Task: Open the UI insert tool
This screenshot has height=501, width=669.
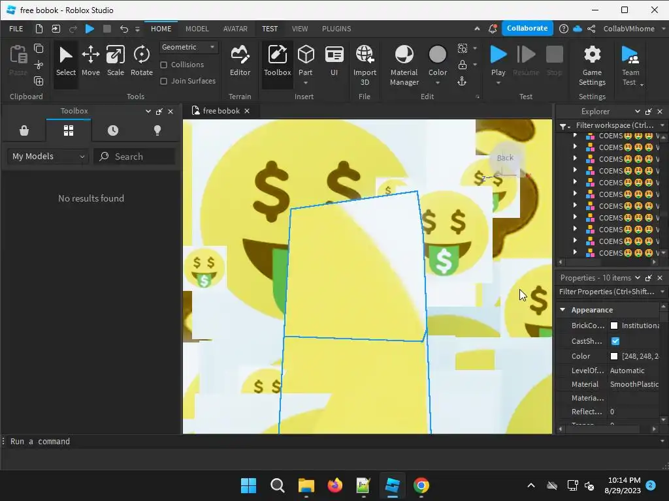Action: coord(334,62)
